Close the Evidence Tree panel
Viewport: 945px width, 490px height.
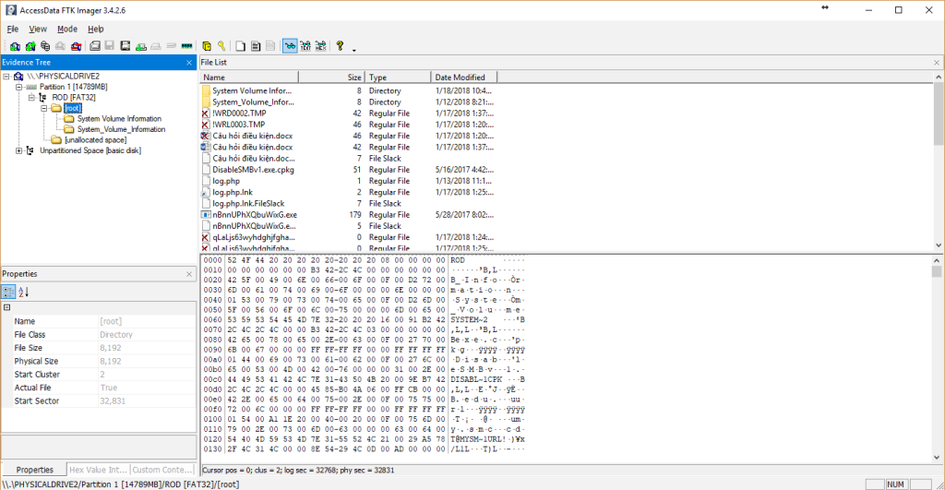pyautogui.click(x=189, y=63)
